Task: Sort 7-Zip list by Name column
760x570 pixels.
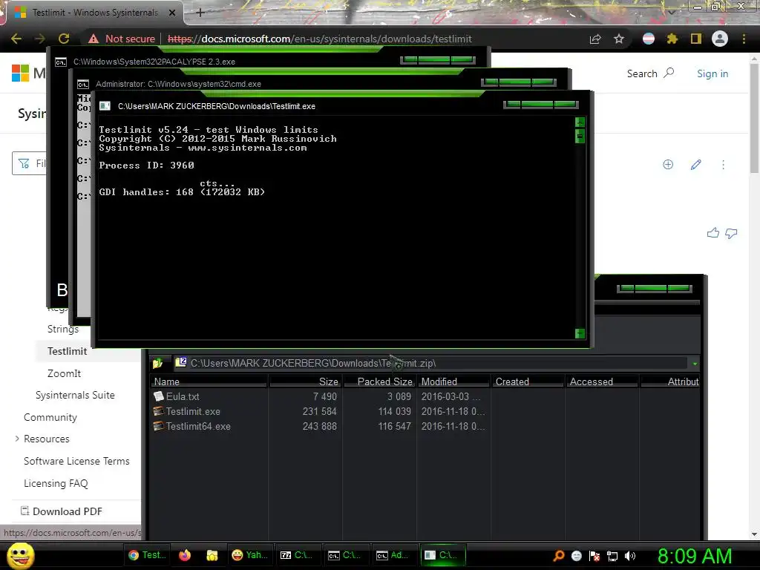Action: click(x=209, y=382)
